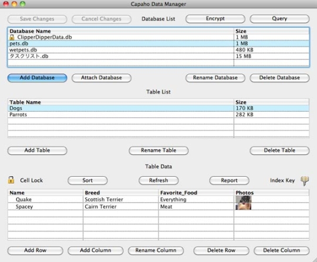Select ClipperDipperData.db in database list
This screenshot has height=262, width=317.
tap(158, 37)
